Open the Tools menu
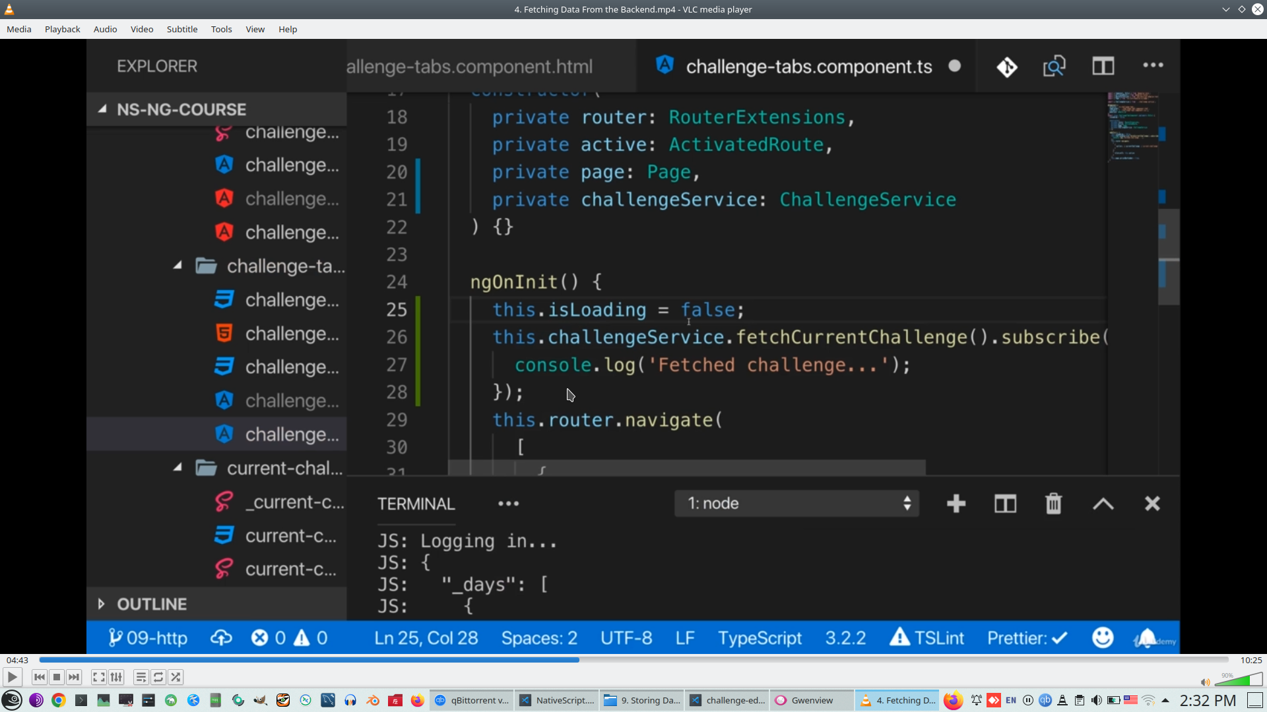The width and height of the screenshot is (1267, 712). [x=221, y=29]
